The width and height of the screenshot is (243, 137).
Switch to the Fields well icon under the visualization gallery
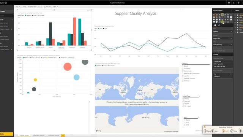(215, 25)
